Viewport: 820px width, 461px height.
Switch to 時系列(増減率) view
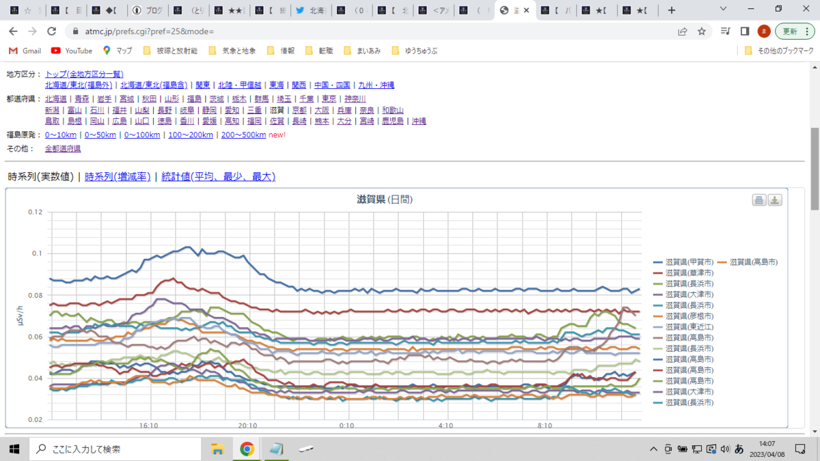pos(118,177)
